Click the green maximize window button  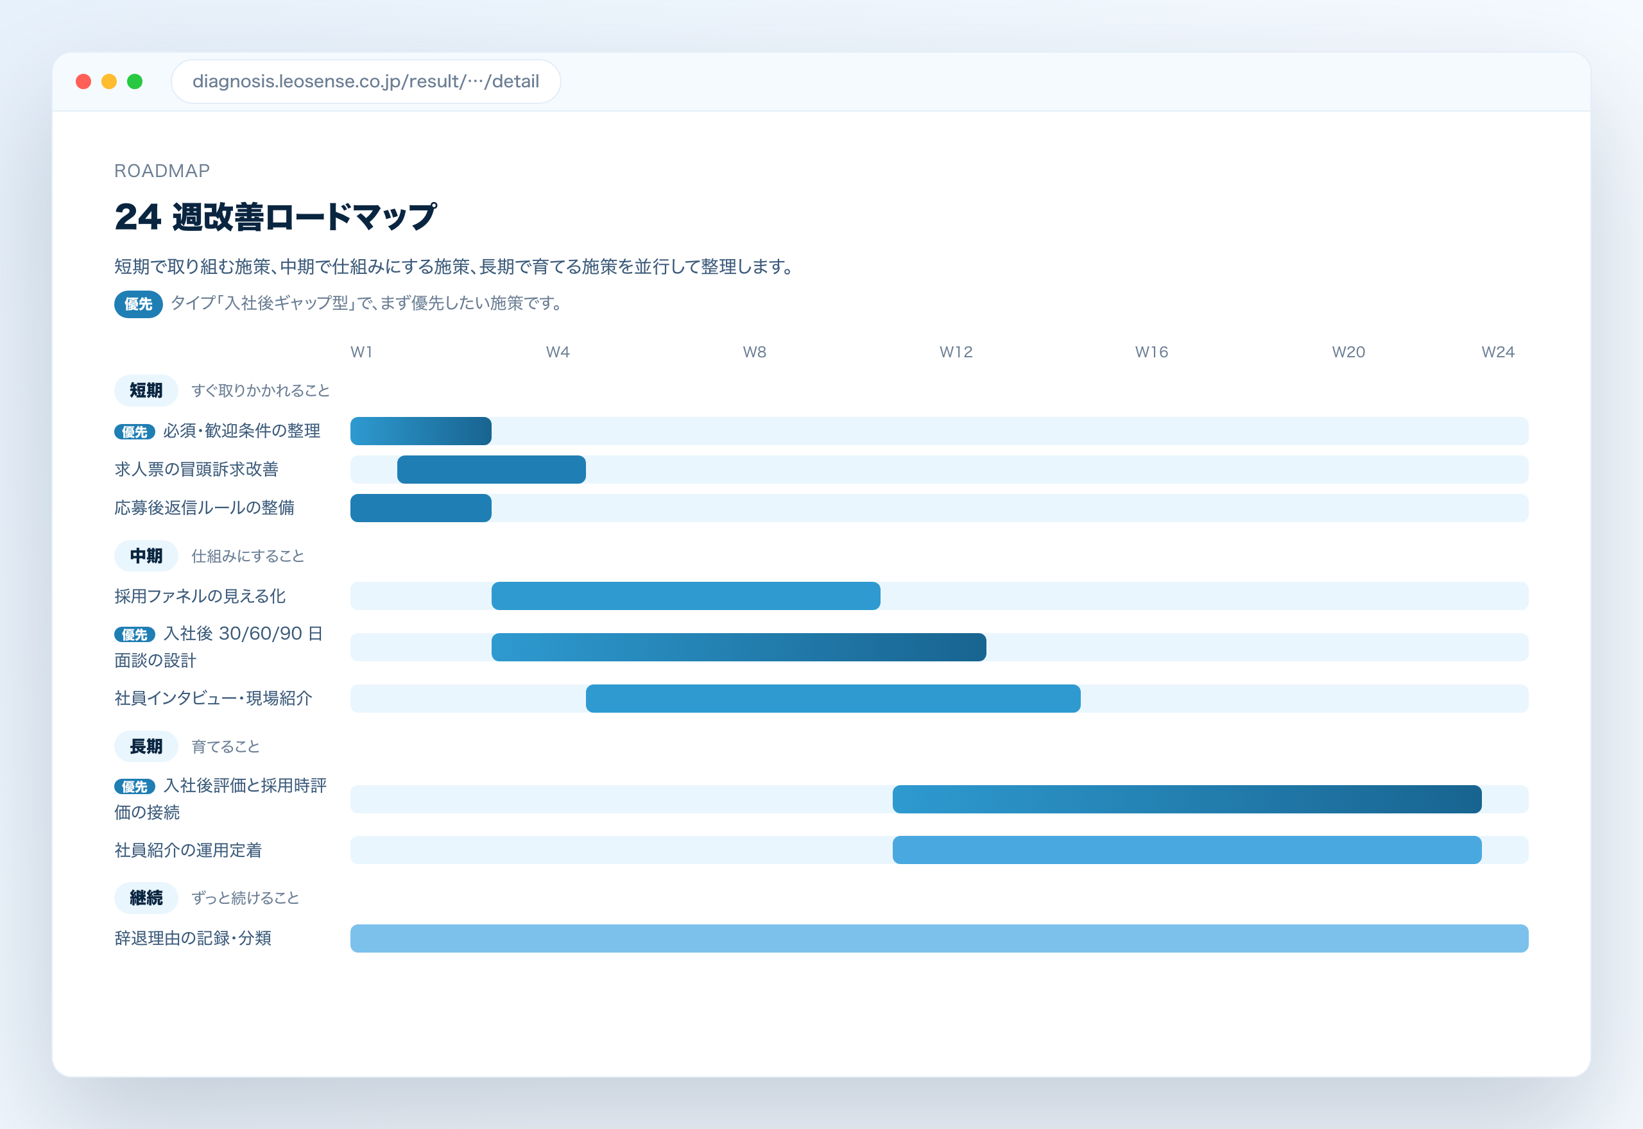(134, 81)
